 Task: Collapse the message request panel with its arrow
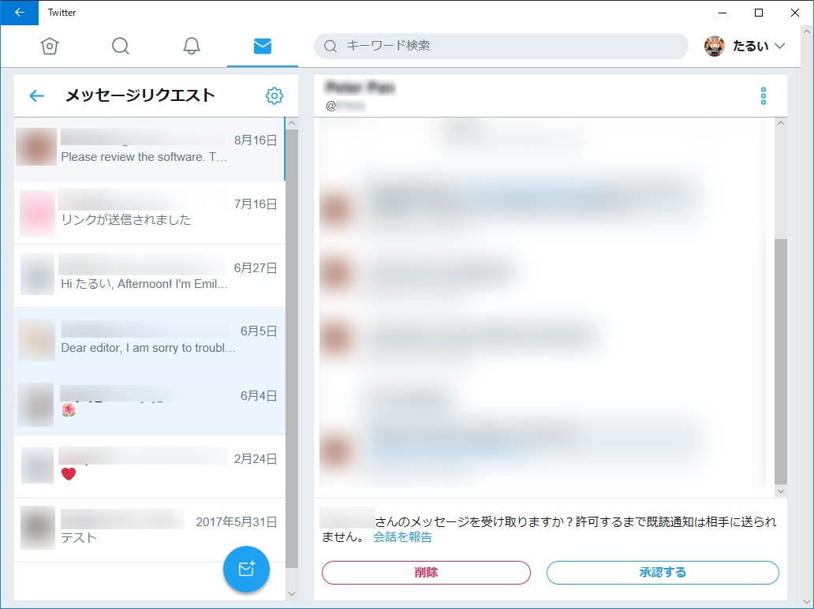pyautogui.click(x=36, y=95)
